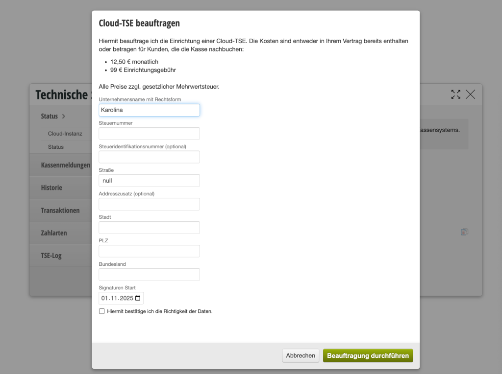Go to the TSE-Log section
The width and height of the screenshot is (502, 374).
51,256
